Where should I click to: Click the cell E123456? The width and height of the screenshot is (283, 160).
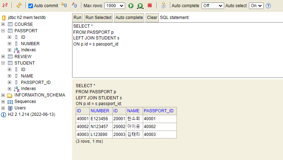101,119
